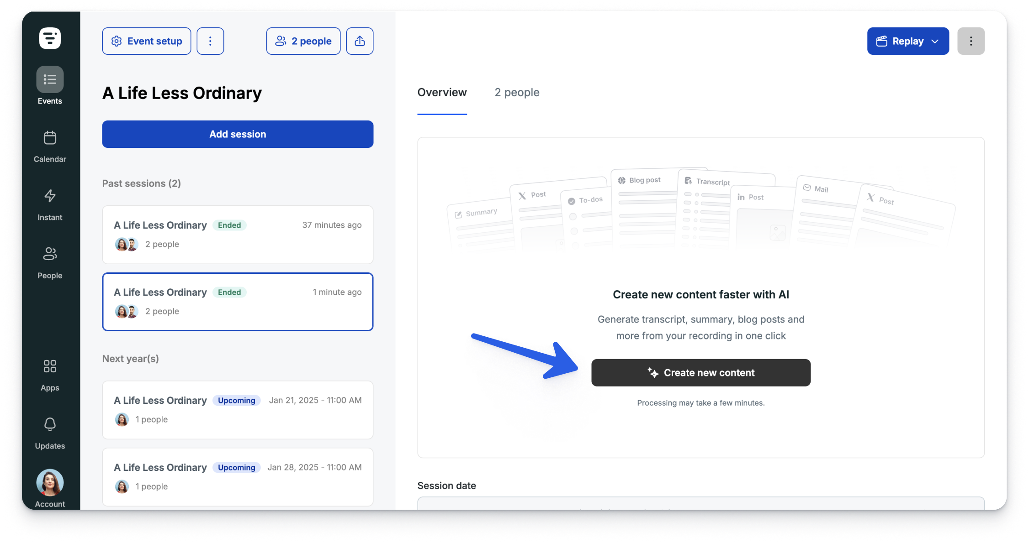This screenshot has height=543, width=1029.
Task: Click the share/export icon button
Action: 360,41
